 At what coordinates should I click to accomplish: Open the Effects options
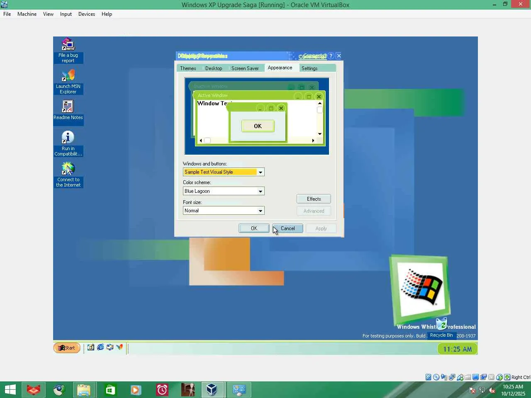(314, 199)
